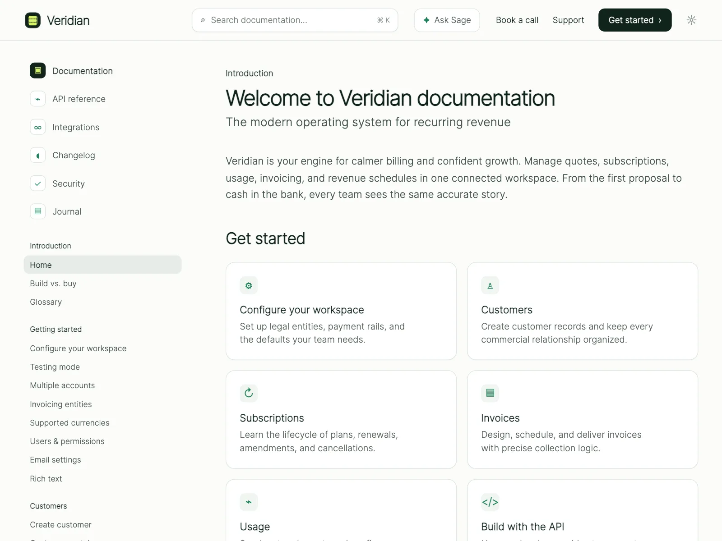Open Email settings page

pos(56,460)
